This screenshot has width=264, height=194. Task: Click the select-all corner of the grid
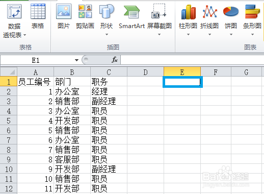(x=9, y=72)
